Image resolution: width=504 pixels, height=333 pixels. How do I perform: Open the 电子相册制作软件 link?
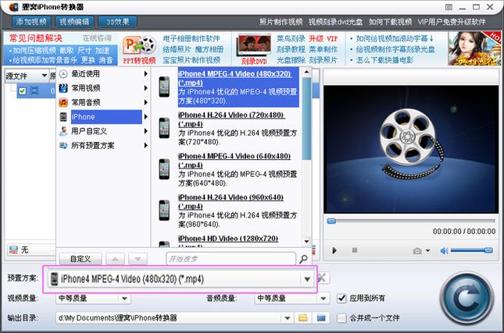pos(191,38)
